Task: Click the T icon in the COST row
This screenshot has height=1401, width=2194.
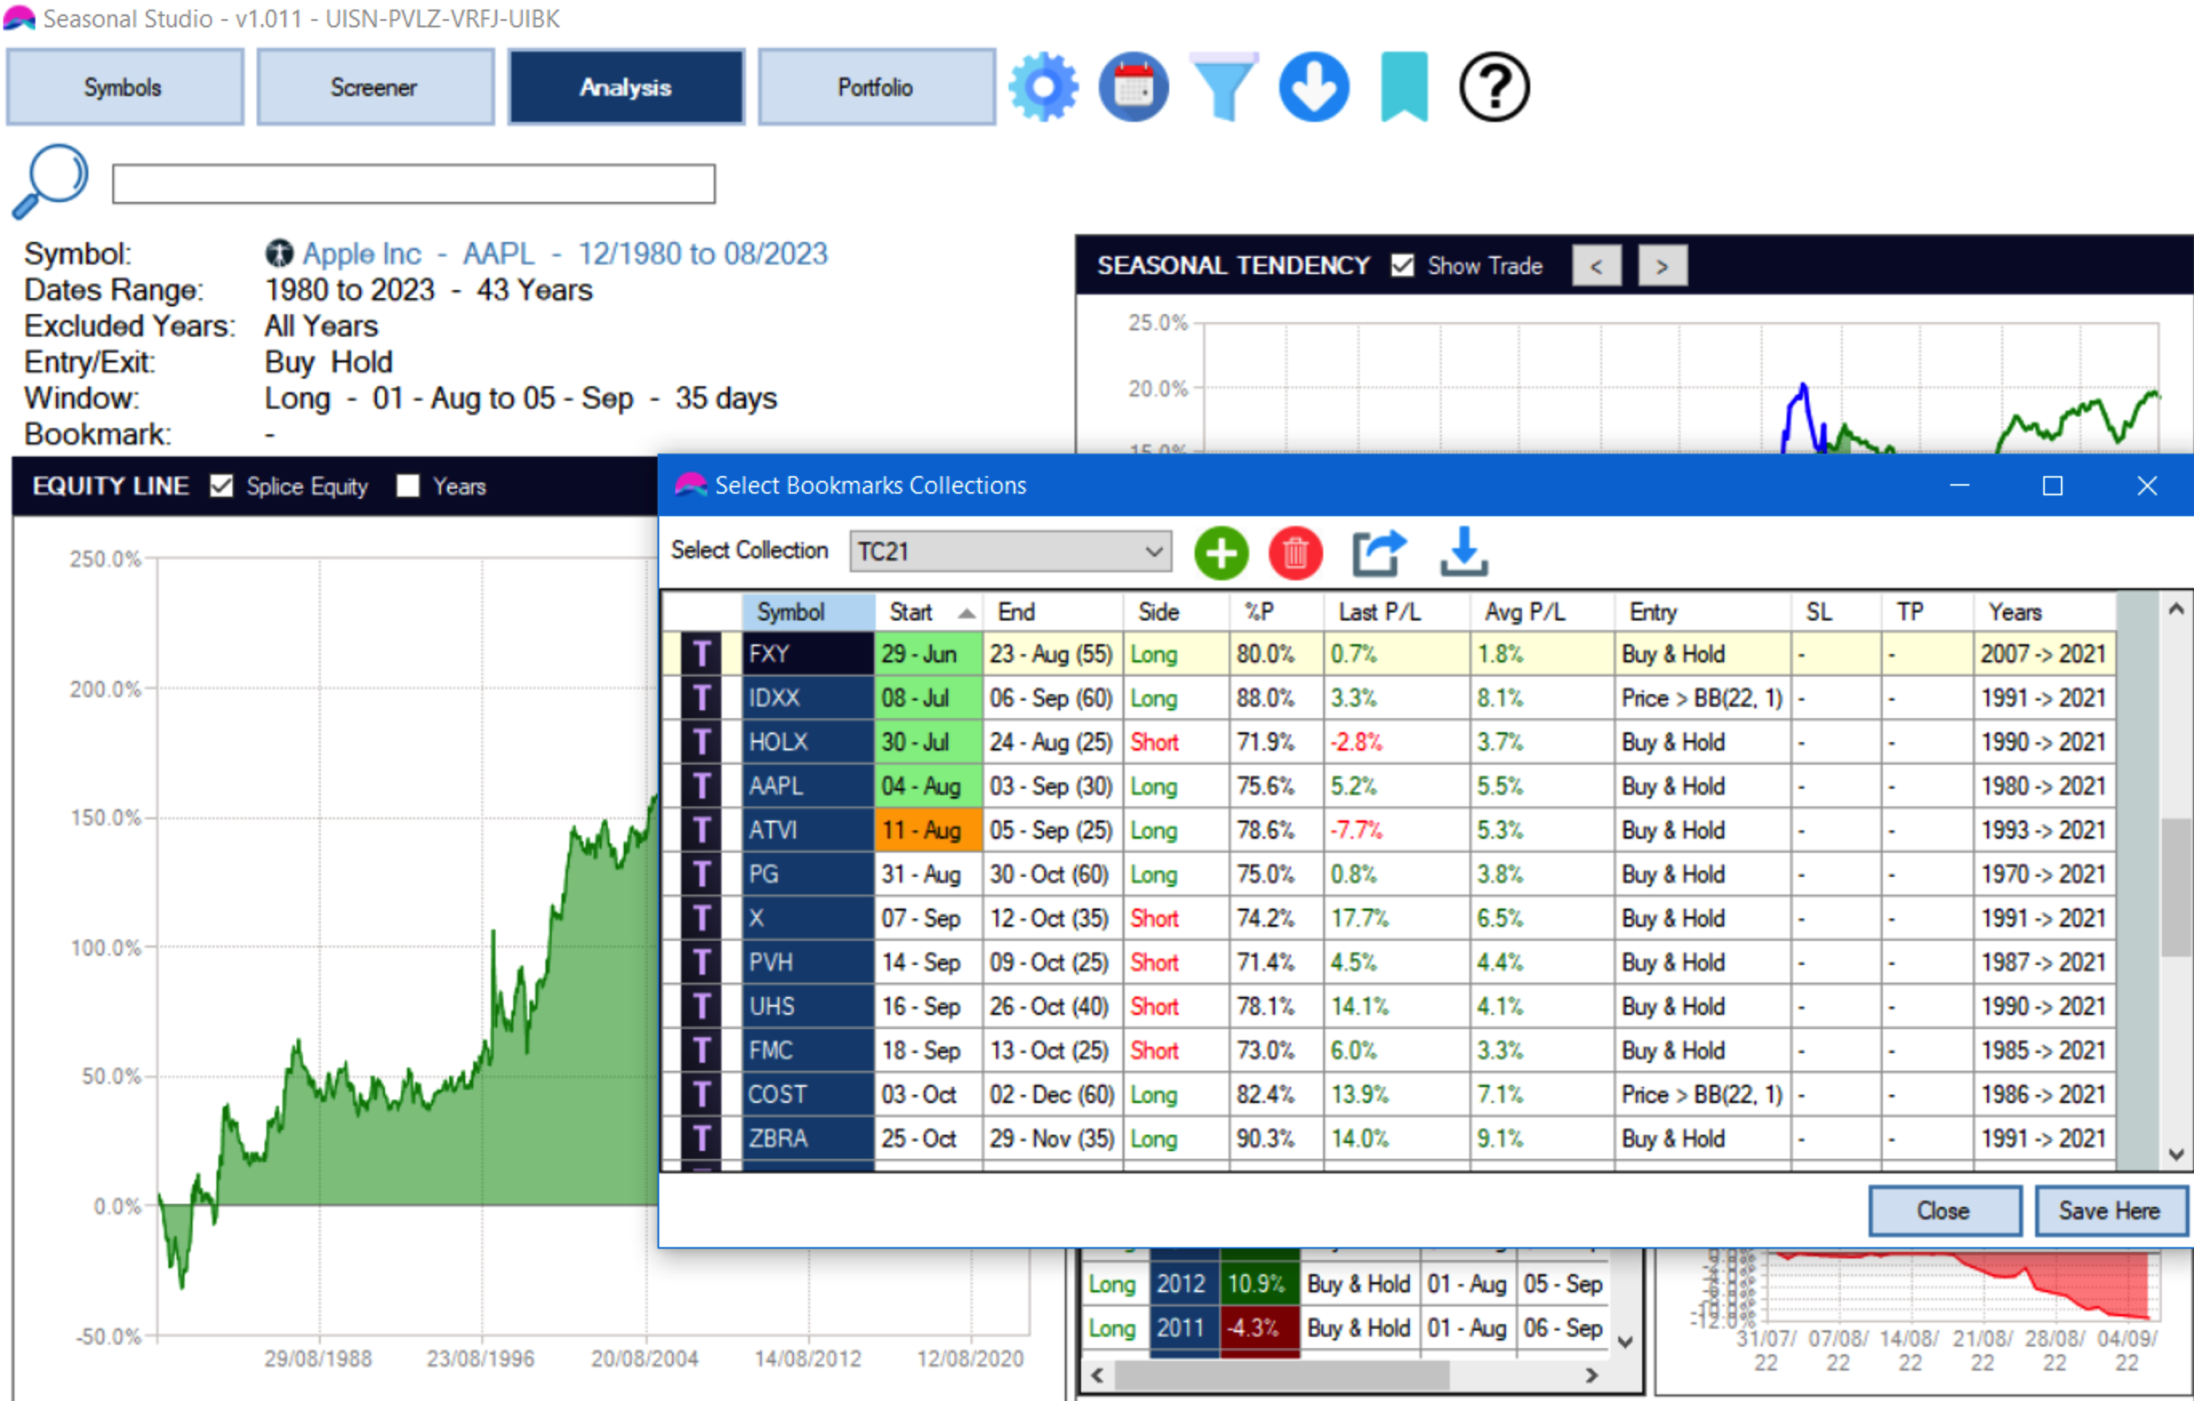Action: [x=701, y=1094]
